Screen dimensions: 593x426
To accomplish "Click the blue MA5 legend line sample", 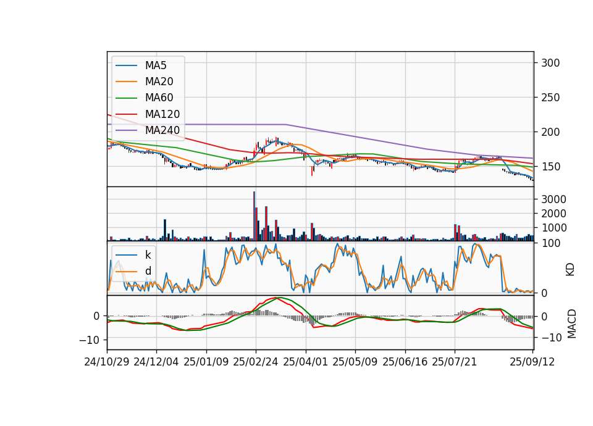I will coord(126,65).
